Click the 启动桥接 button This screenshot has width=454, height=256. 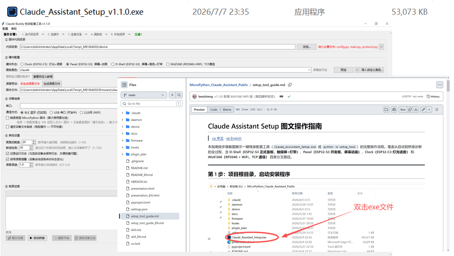click(37, 238)
